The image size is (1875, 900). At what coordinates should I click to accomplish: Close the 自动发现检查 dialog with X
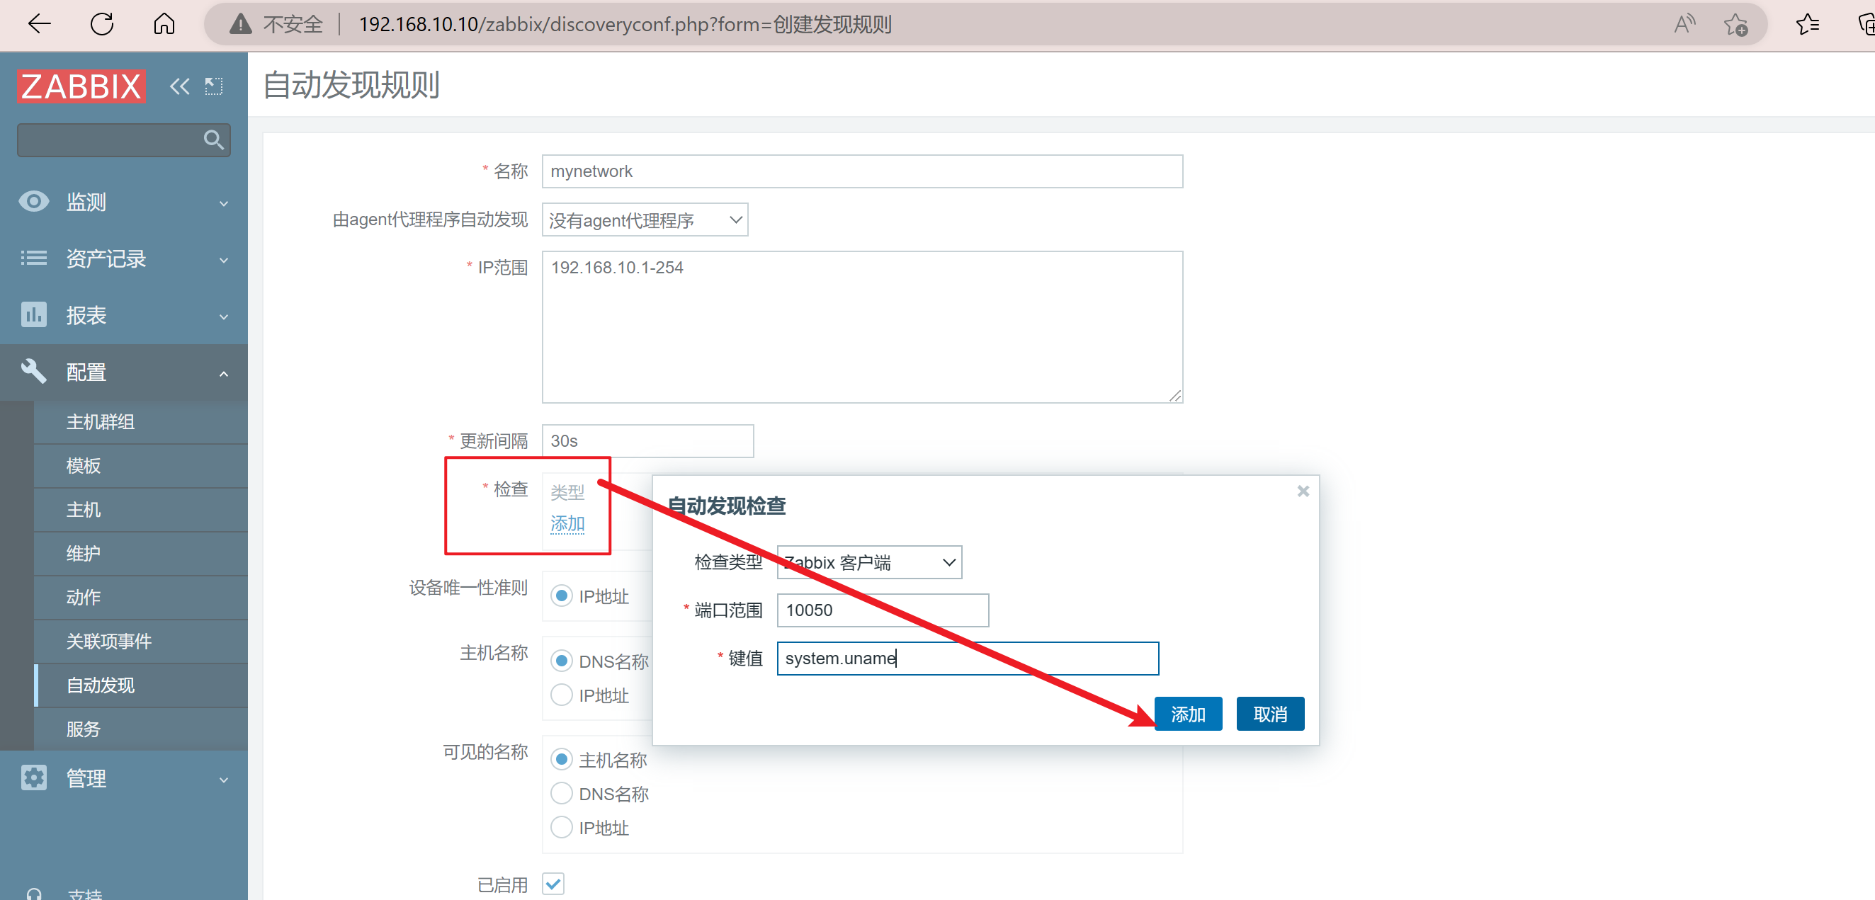point(1303,491)
